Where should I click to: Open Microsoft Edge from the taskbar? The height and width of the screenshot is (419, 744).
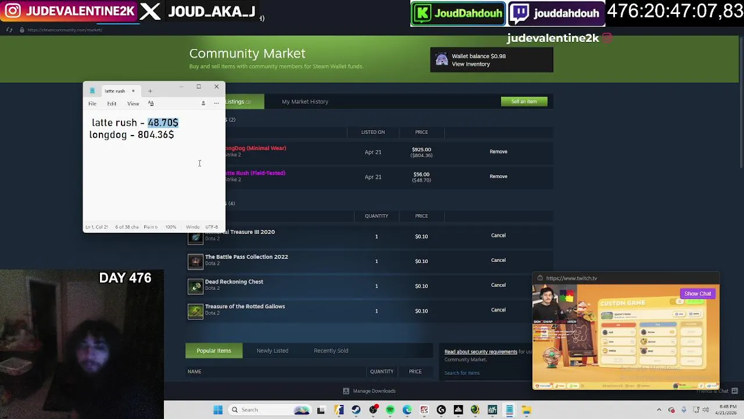(x=407, y=410)
